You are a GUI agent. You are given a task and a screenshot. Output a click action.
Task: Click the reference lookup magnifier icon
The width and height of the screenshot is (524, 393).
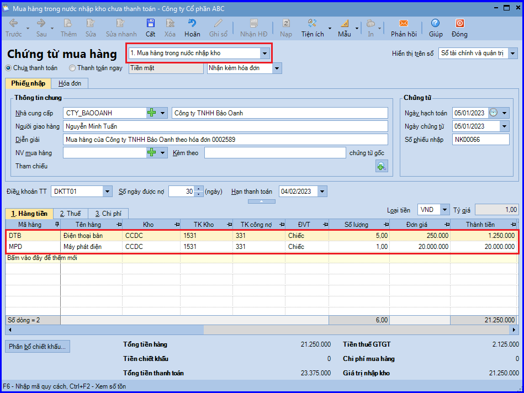(x=382, y=166)
